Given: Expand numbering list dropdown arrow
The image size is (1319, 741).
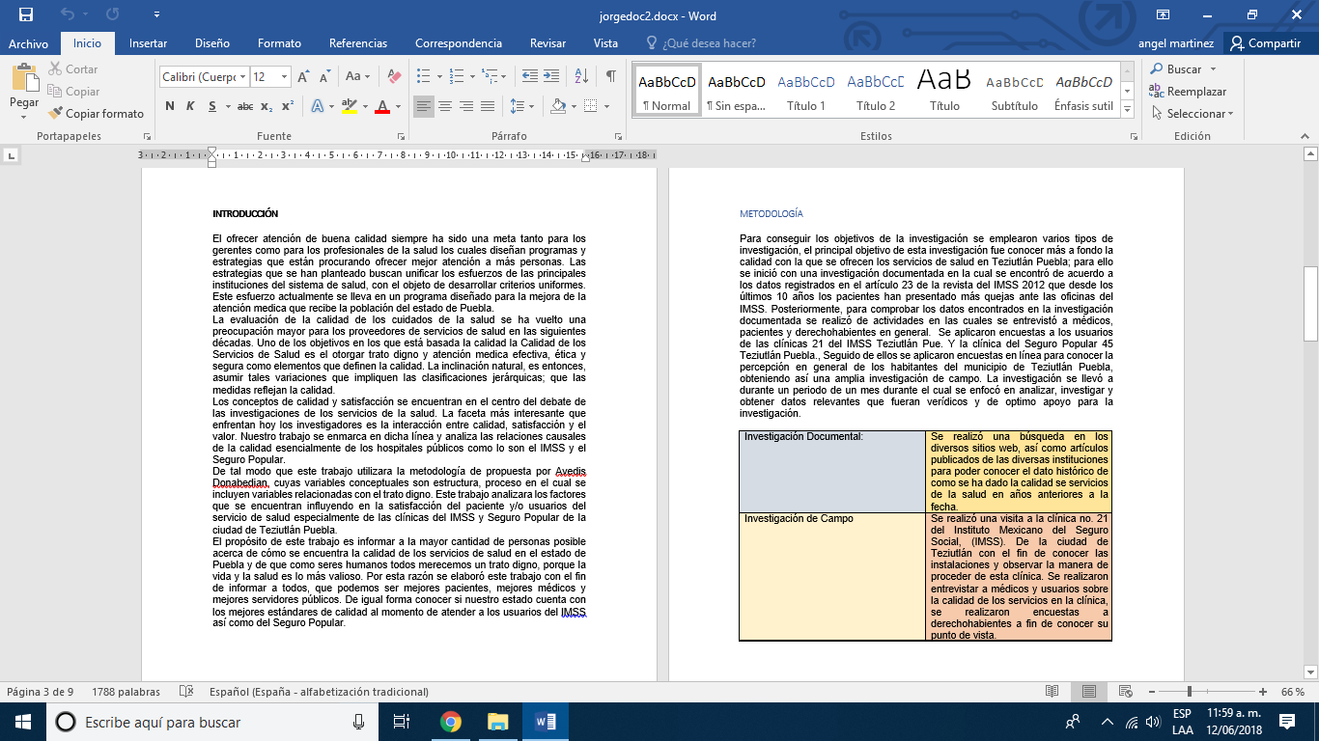Looking at the screenshot, I should pyautogui.click(x=475, y=76).
